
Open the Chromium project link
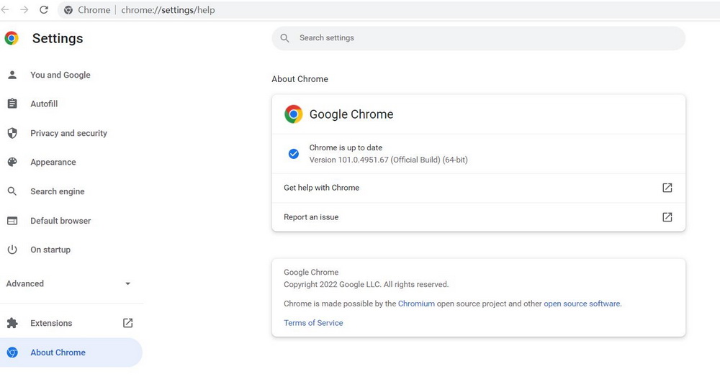(416, 304)
